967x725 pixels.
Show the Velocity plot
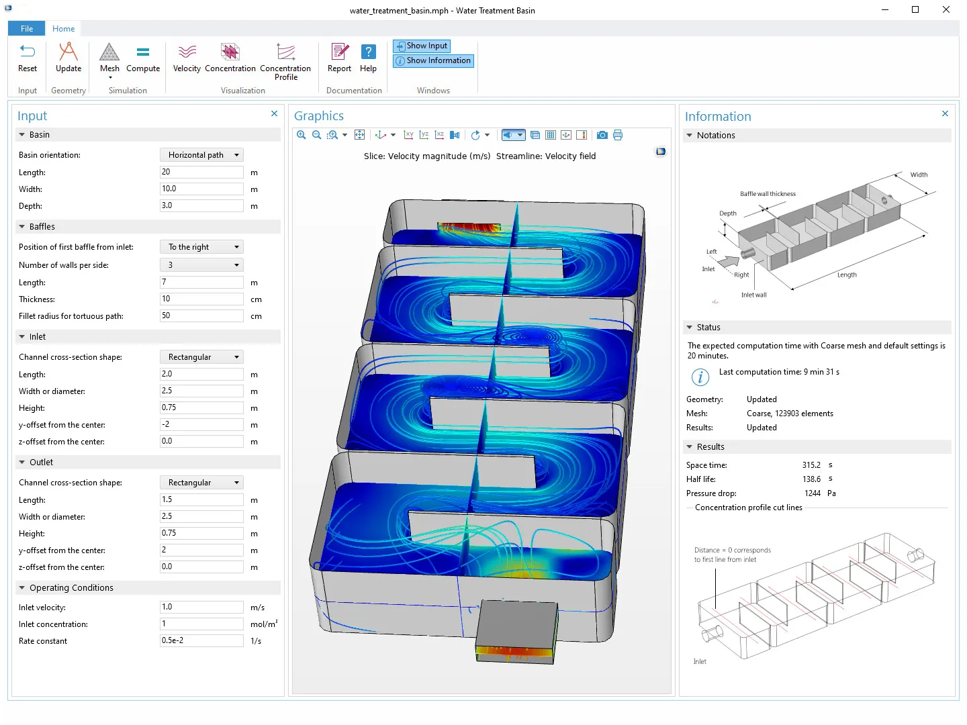click(x=187, y=58)
